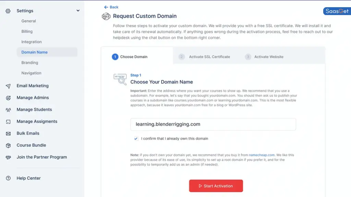The height and width of the screenshot is (197, 351).
Task: Click the back arrow icon
Action: tap(106, 7)
